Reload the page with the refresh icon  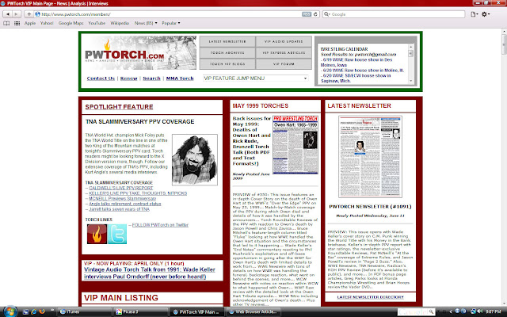point(315,14)
